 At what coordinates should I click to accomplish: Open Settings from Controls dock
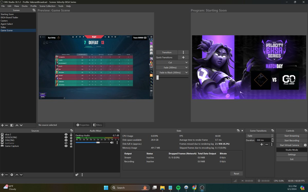pyautogui.click(x=292, y=154)
